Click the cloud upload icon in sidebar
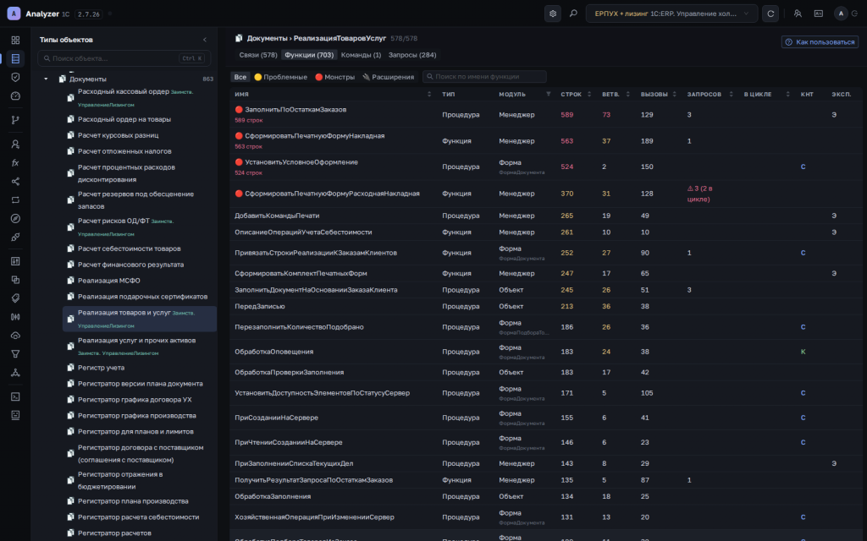Viewport: 867px width, 541px height. 15,336
